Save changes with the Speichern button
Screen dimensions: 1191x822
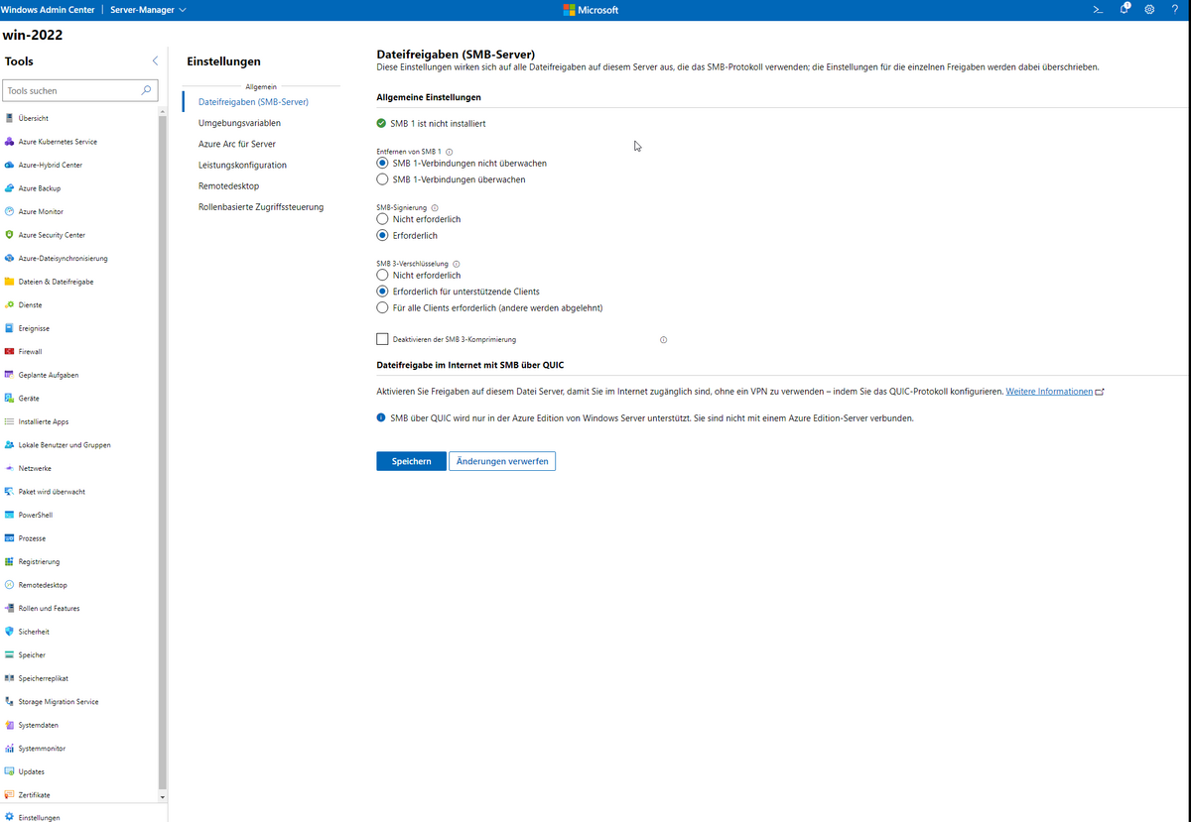tap(410, 460)
